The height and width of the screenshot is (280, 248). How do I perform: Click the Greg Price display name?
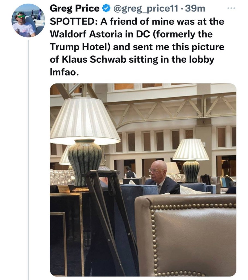tap(75, 8)
